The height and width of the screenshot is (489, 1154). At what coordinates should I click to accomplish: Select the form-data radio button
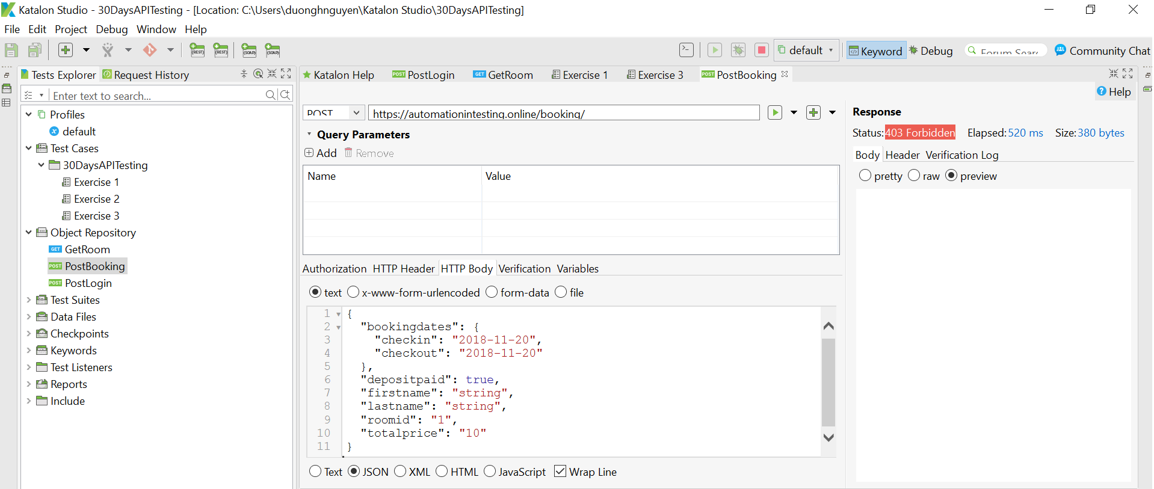pyautogui.click(x=492, y=292)
